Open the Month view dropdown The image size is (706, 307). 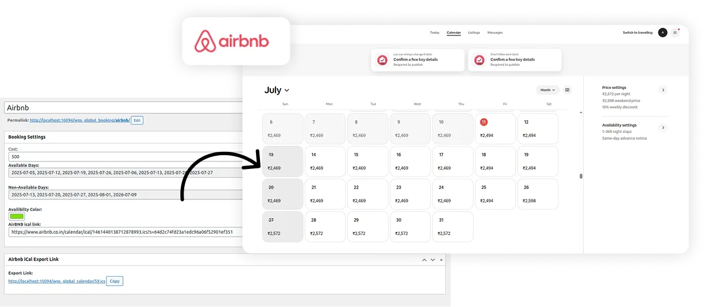[x=548, y=90]
